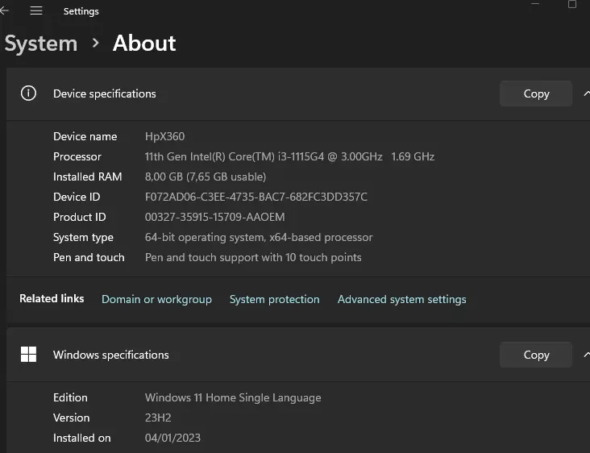Screen dimensions: 590x453
Task: Copy the Windows specifications
Action: (536, 355)
